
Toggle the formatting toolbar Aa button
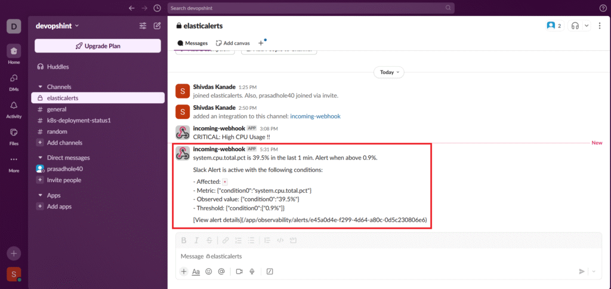point(196,272)
